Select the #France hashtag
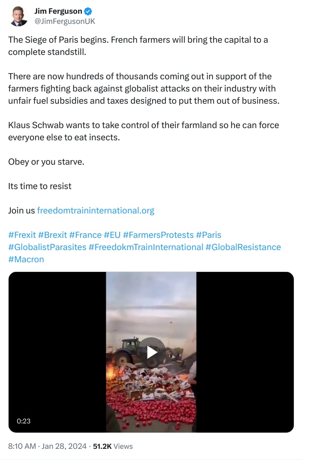This screenshot has height=460, width=310. coord(85,235)
